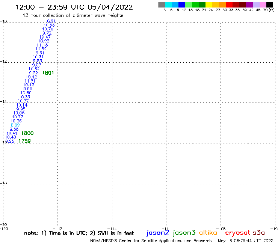Click the orange altika legend label
278x244 pixels.
(x=208, y=233)
